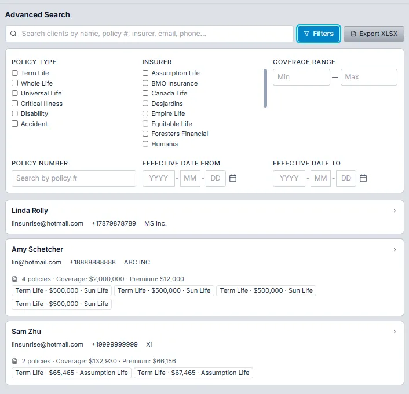Toggle Empire Life checkbox

pos(145,113)
